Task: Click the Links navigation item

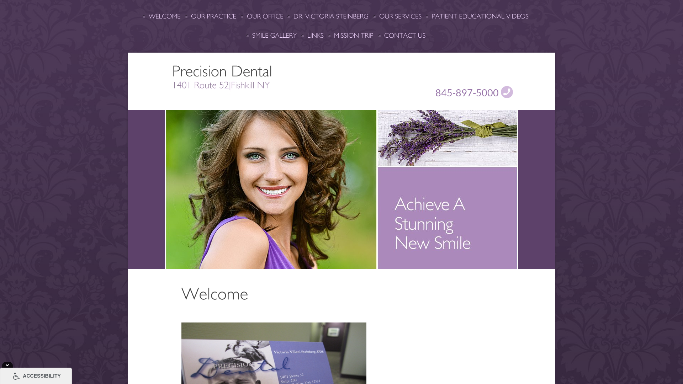Action: coord(315,36)
